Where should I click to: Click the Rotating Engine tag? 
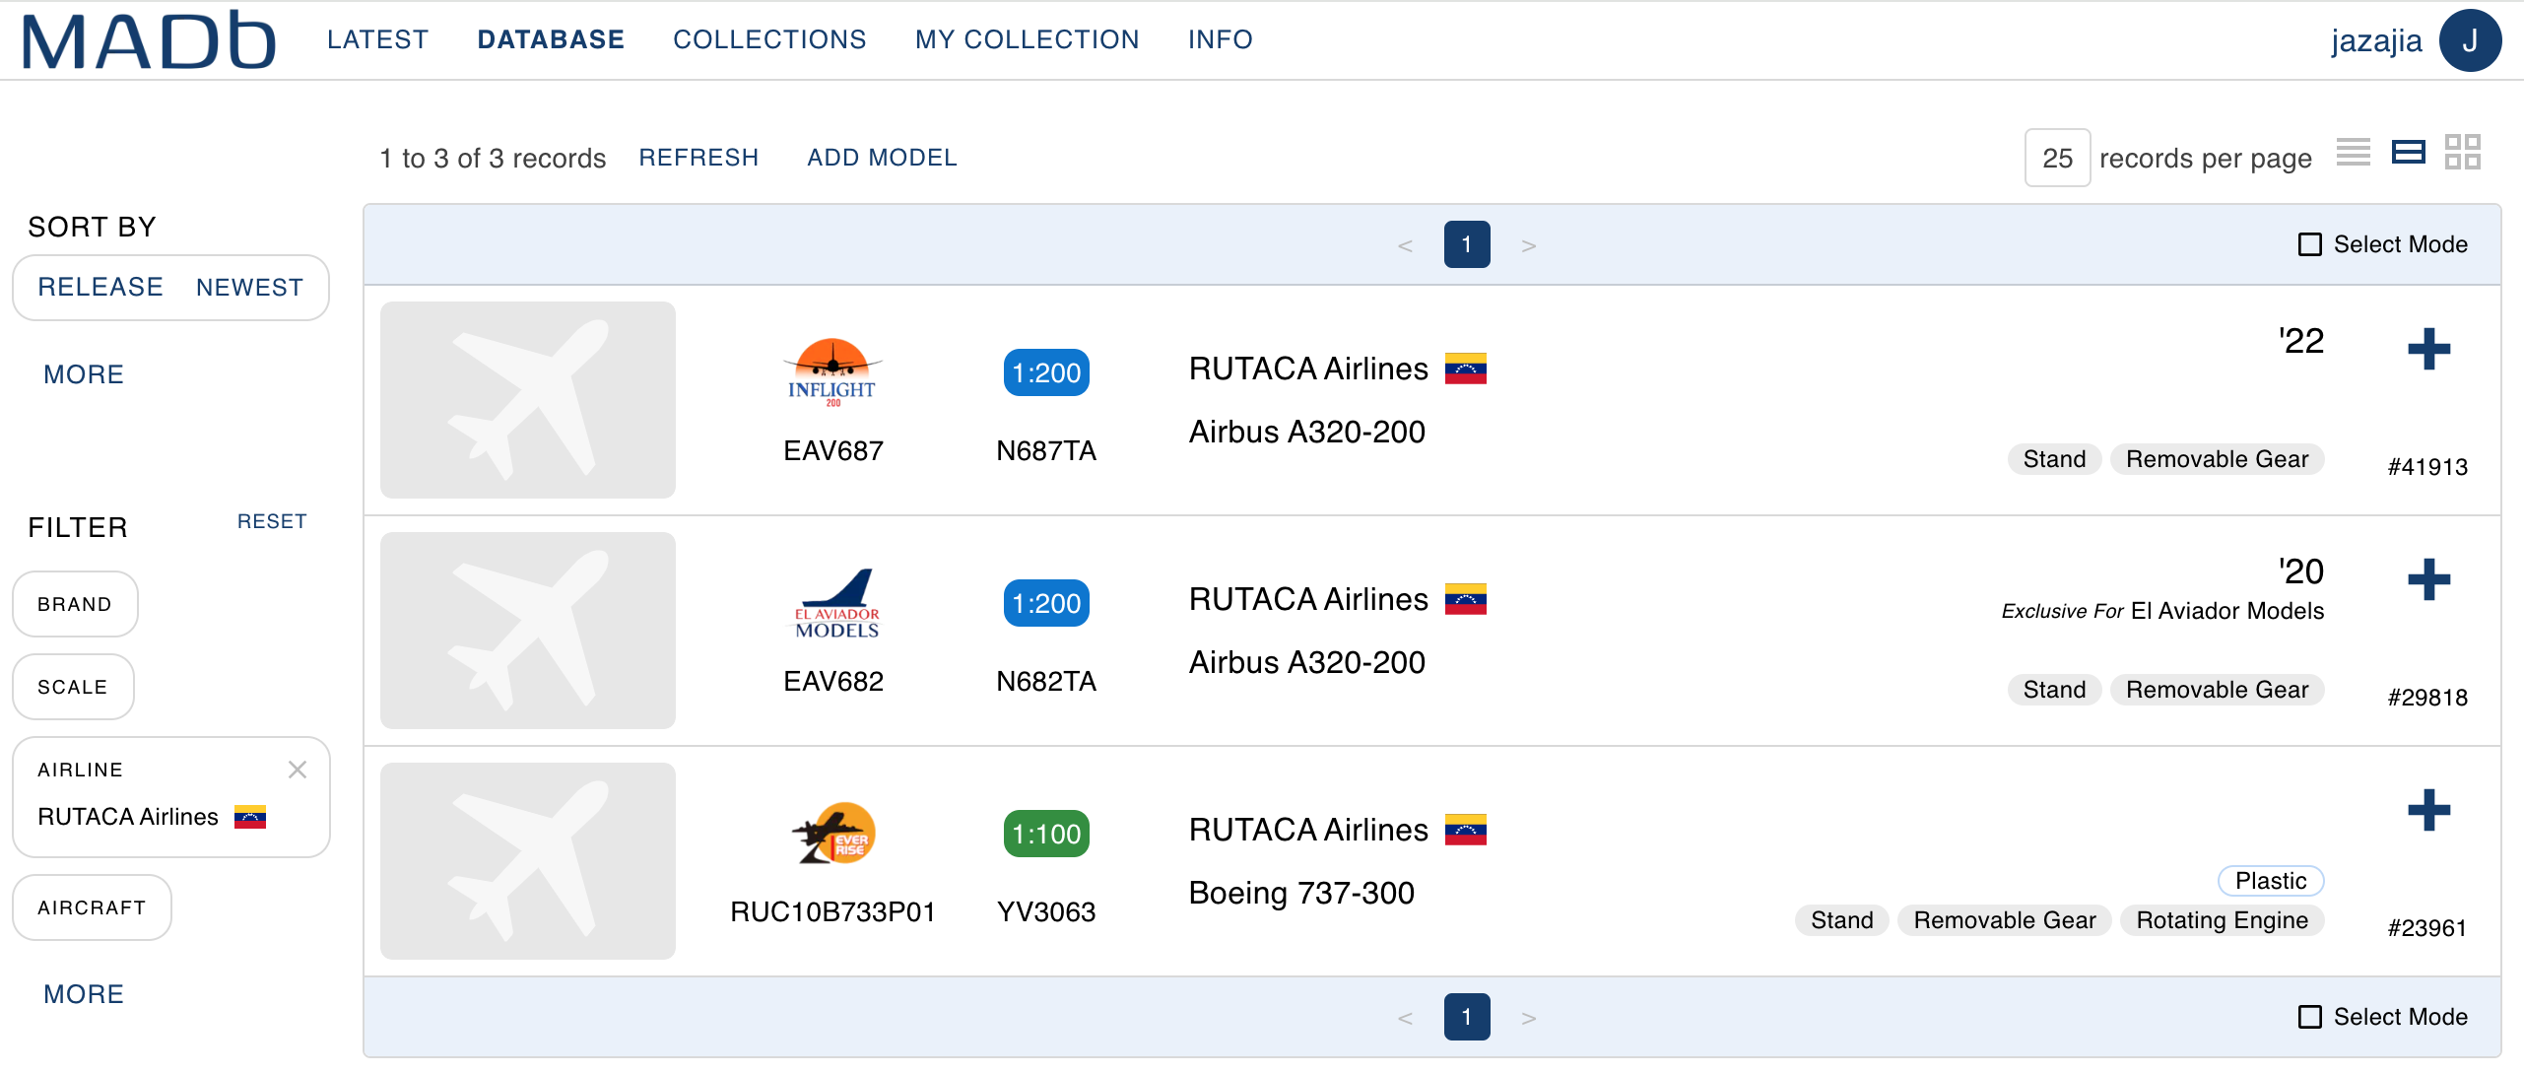point(2222,920)
